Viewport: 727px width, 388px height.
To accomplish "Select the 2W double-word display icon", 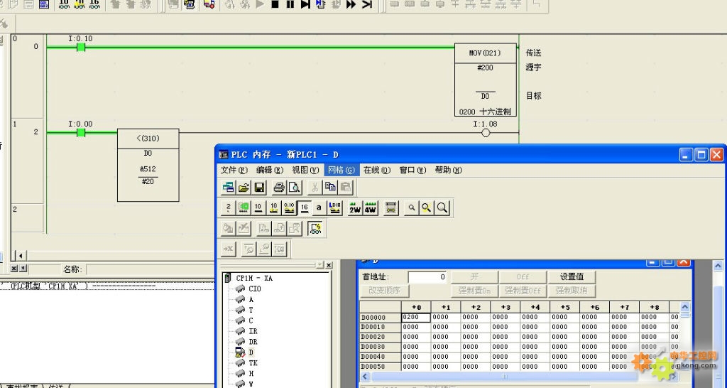I will pyautogui.click(x=354, y=208).
